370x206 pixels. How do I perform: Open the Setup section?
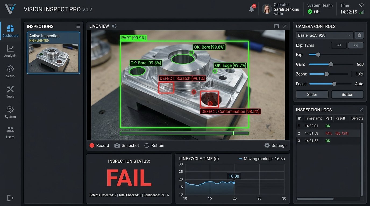[x=10, y=72]
